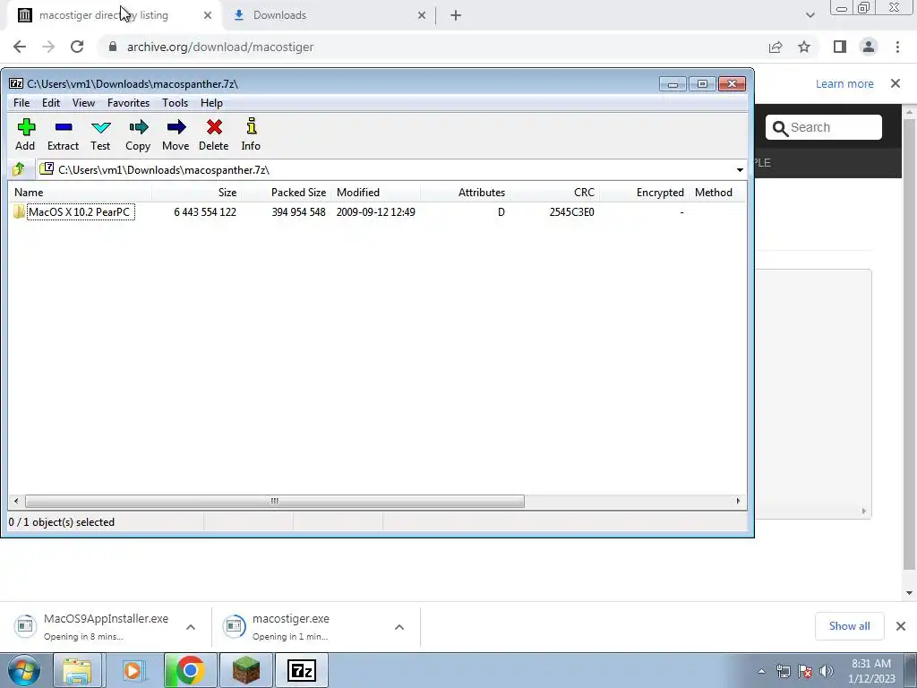917x688 pixels.
Task: Click the Chrome address bar URL
Action: [x=220, y=47]
